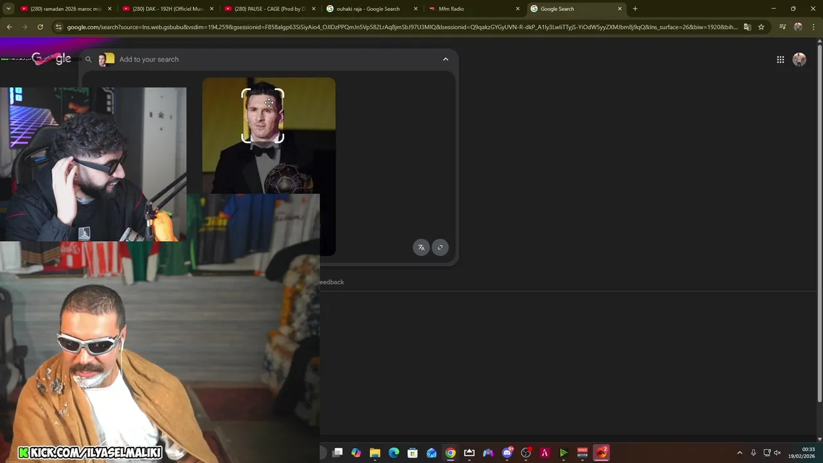The height and width of the screenshot is (463, 823).
Task: Open Microsoft Store from the taskbar
Action: pos(413,453)
